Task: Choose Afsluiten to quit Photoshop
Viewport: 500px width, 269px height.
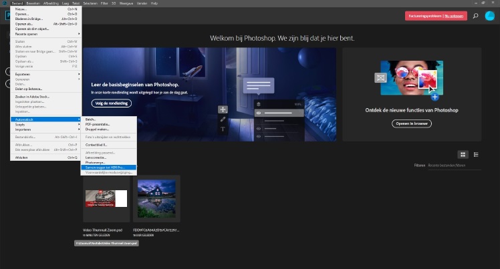Action: tap(46, 158)
